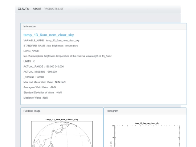Select the ACTUAL_MISSING -999.000 line
This screenshot has height=147, width=196.
point(40,72)
